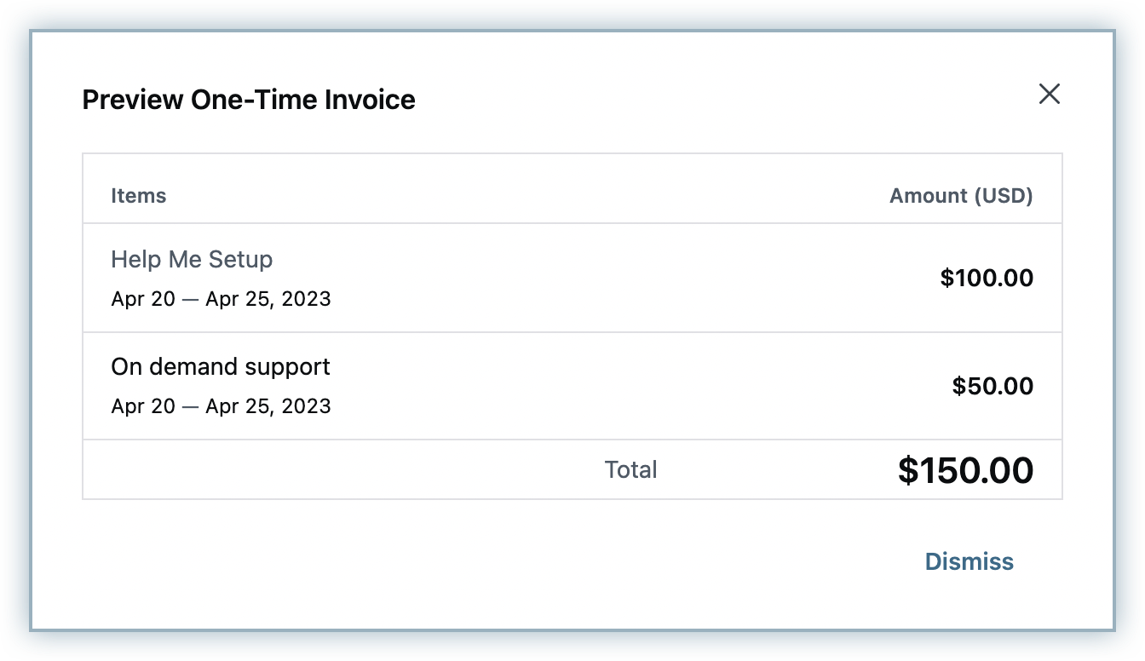Click One-Time in the dialog title

[x=254, y=100]
